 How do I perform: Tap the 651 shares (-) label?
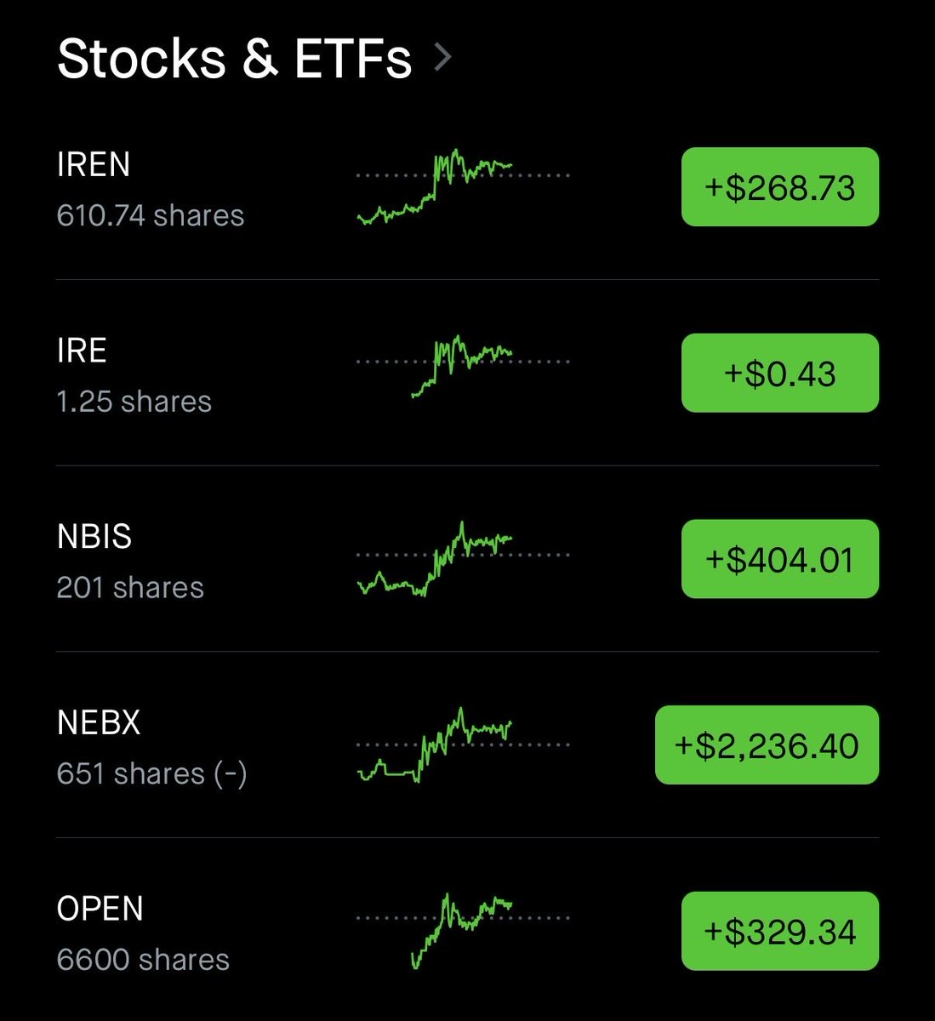click(151, 773)
